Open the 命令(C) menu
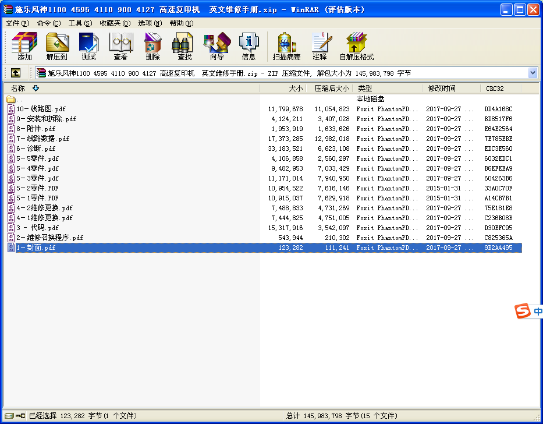Screen dimensions: 543x424 pos(49,23)
